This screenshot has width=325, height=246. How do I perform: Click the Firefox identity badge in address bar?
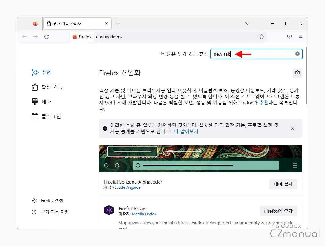click(82, 37)
